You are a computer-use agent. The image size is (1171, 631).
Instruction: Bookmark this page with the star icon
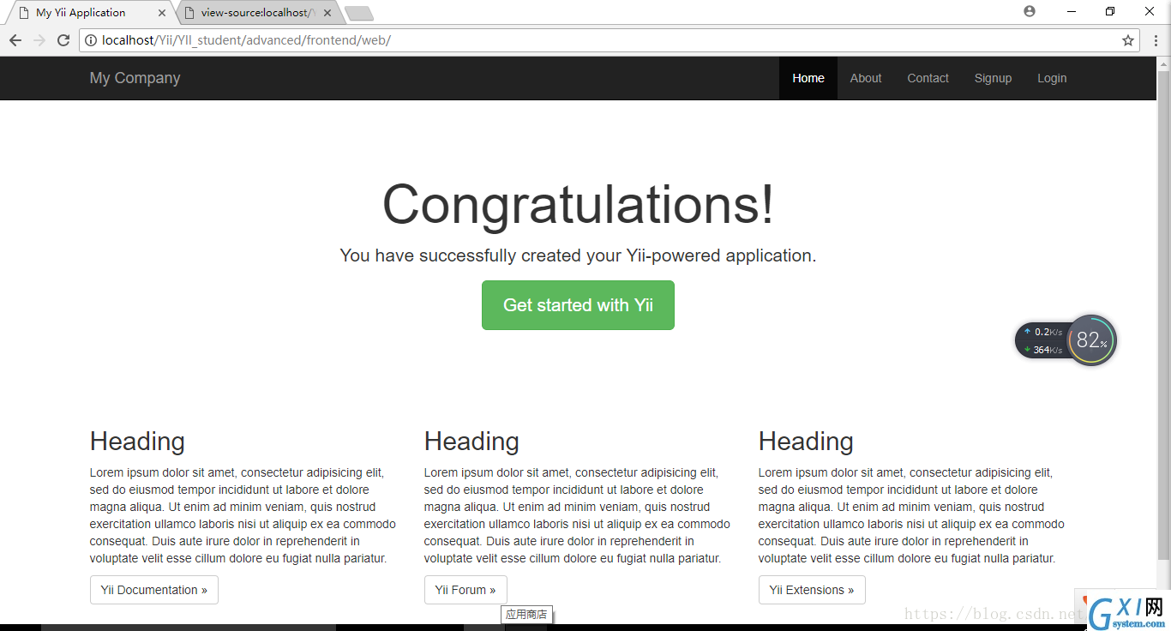1128,40
